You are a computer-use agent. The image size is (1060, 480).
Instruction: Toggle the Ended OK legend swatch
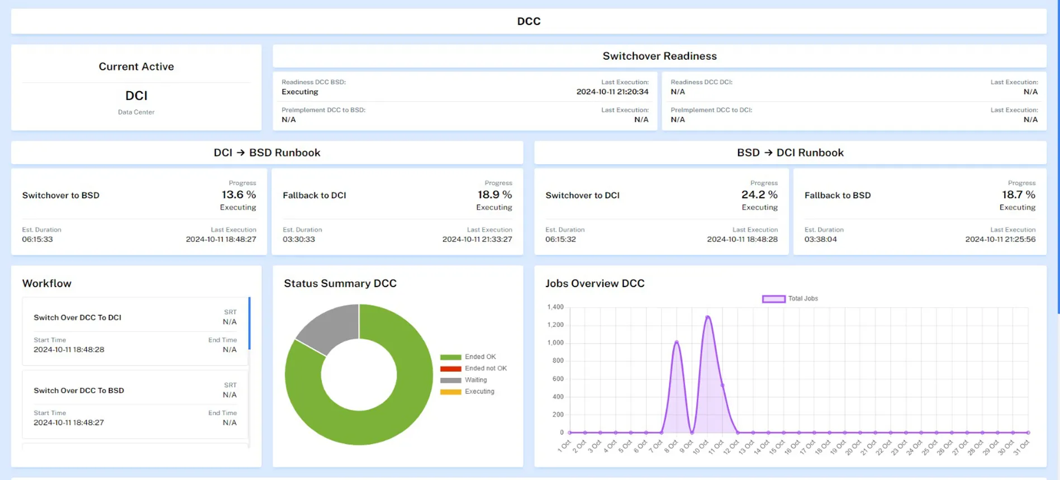pyautogui.click(x=450, y=357)
